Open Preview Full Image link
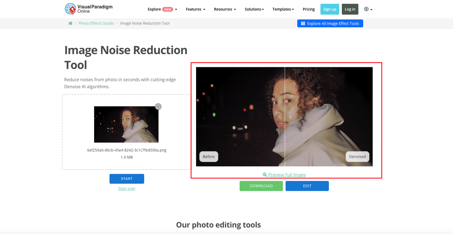The image size is (453, 234). click(284, 175)
